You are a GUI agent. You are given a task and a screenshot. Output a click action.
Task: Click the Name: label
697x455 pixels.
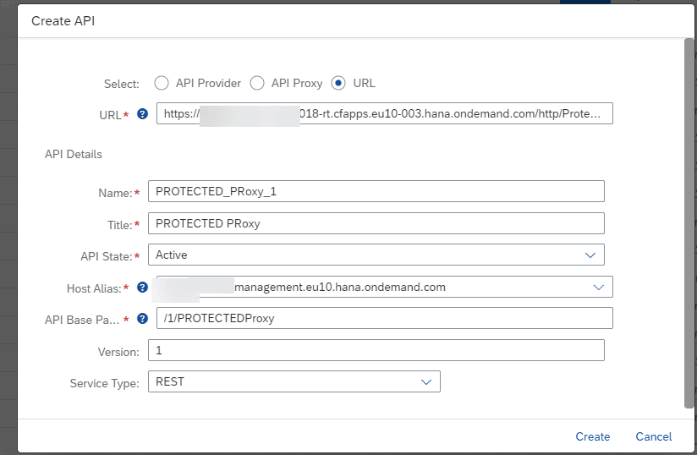[115, 194]
